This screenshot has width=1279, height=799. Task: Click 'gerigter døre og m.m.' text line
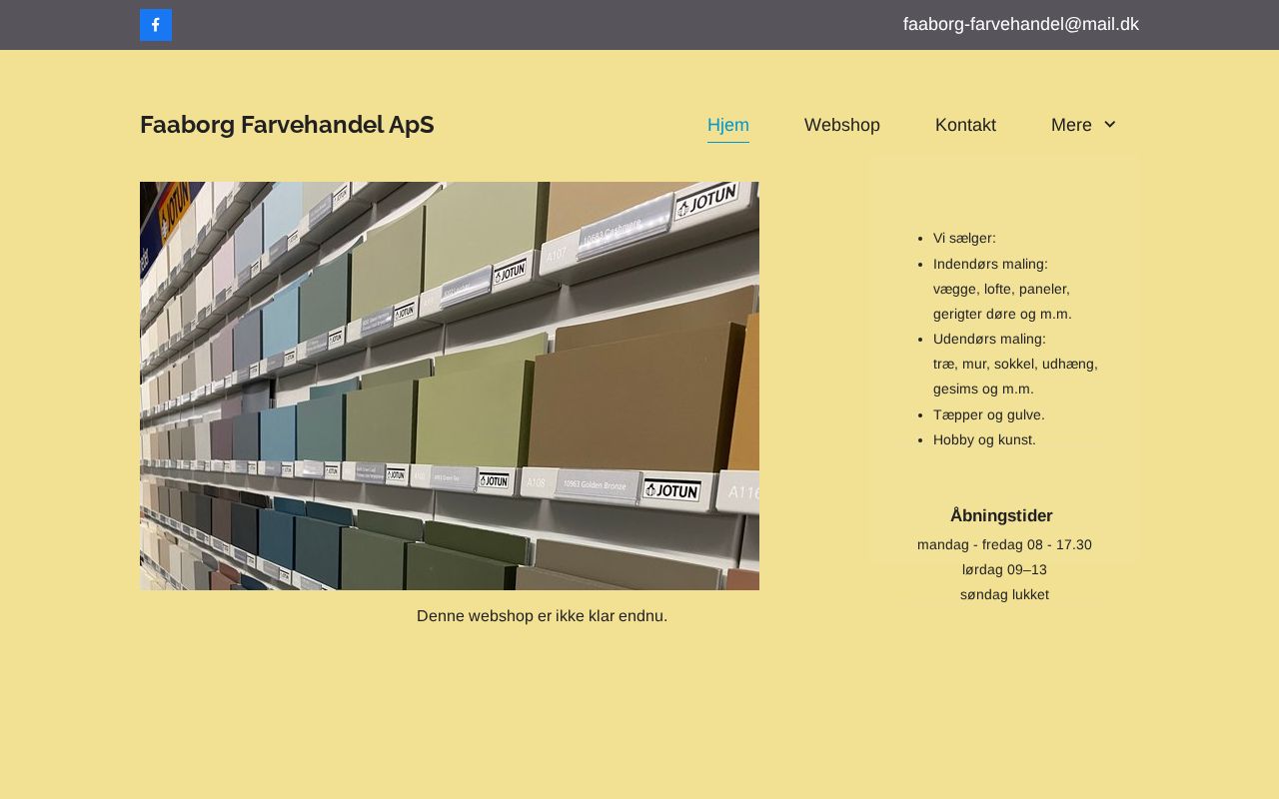coord(1002,314)
